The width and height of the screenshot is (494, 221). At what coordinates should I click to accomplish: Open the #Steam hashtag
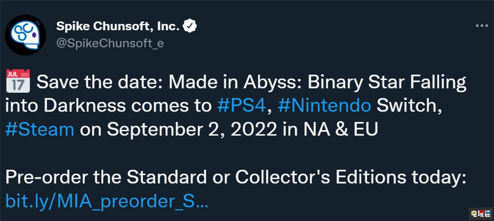click(x=41, y=129)
